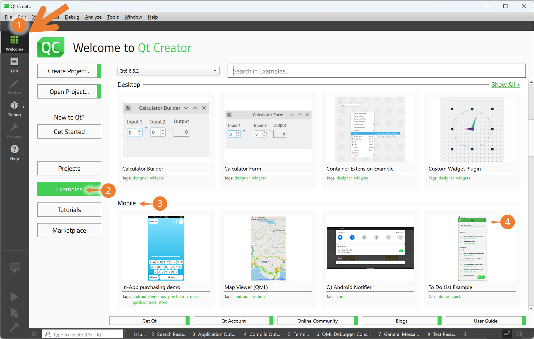Image resolution: width=534 pixels, height=339 pixels.
Task: Open Design mode in sidebar
Action: tap(14, 87)
